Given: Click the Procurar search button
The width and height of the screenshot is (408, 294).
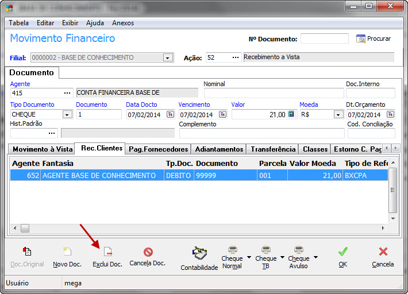Looking at the screenshot, I should coord(374,38).
